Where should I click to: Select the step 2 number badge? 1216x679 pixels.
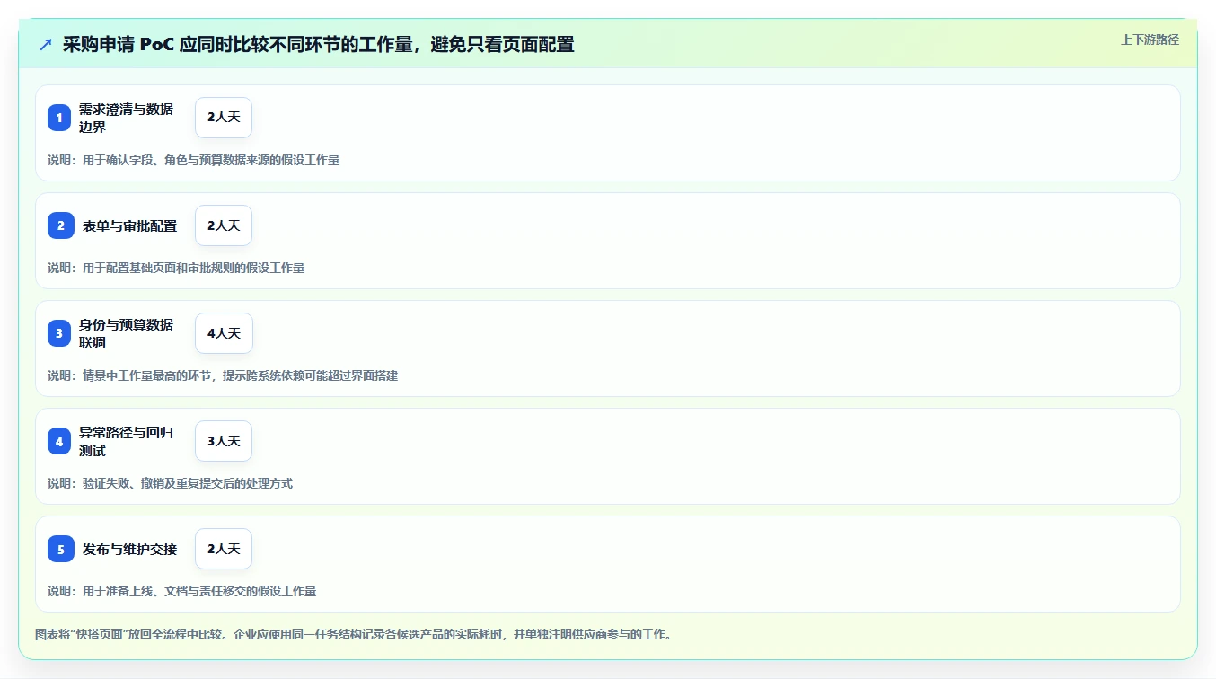[61, 225]
